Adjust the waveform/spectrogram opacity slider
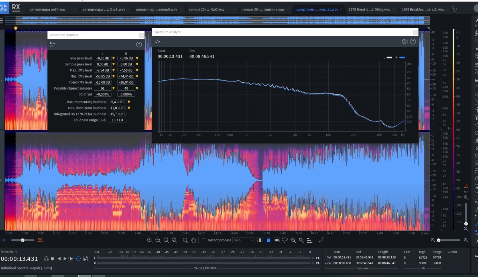The width and height of the screenshot is (478, 277). point(22,240)
